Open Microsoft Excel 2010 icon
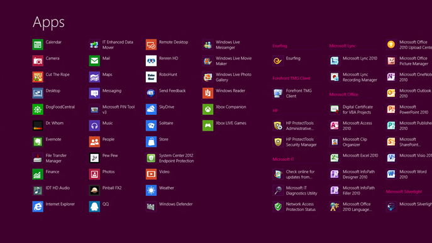 335,158
